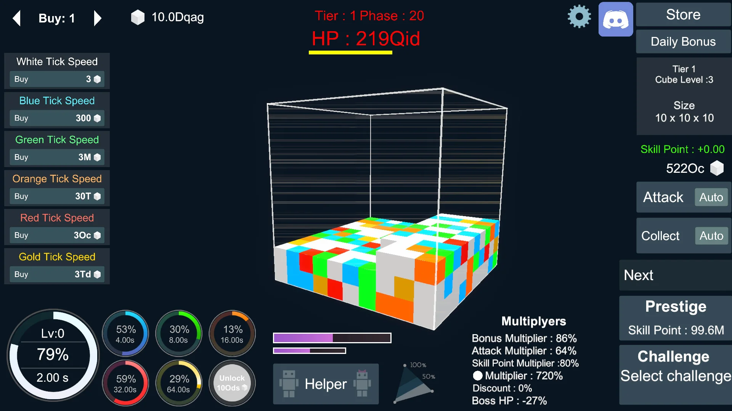Toggle Auto mode for Collect
The image size is (732, 411).
711,235
